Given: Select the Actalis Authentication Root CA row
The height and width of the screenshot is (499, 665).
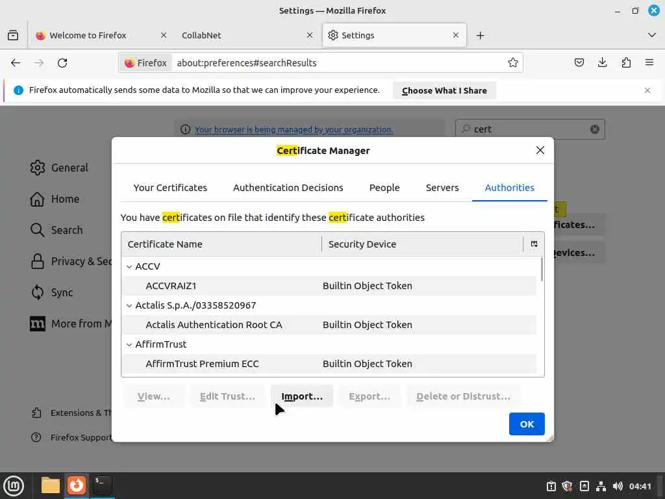Looking at the screenshot, I should pos(329,325).
